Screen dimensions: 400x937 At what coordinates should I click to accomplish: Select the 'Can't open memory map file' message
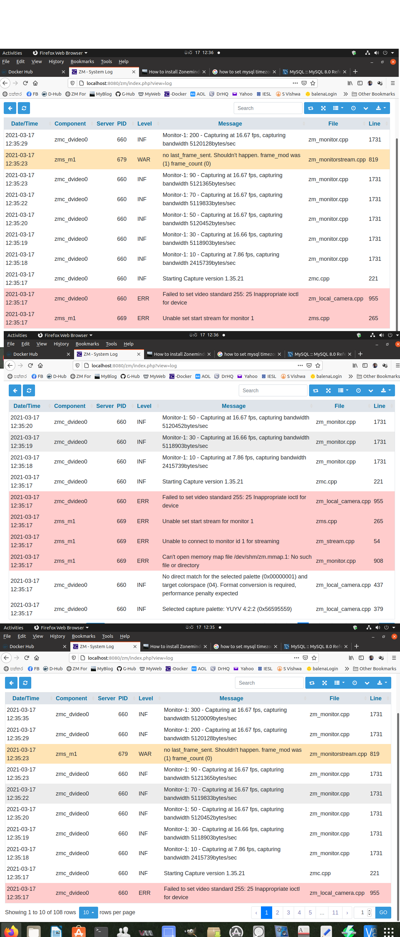(x=237, y=561)
